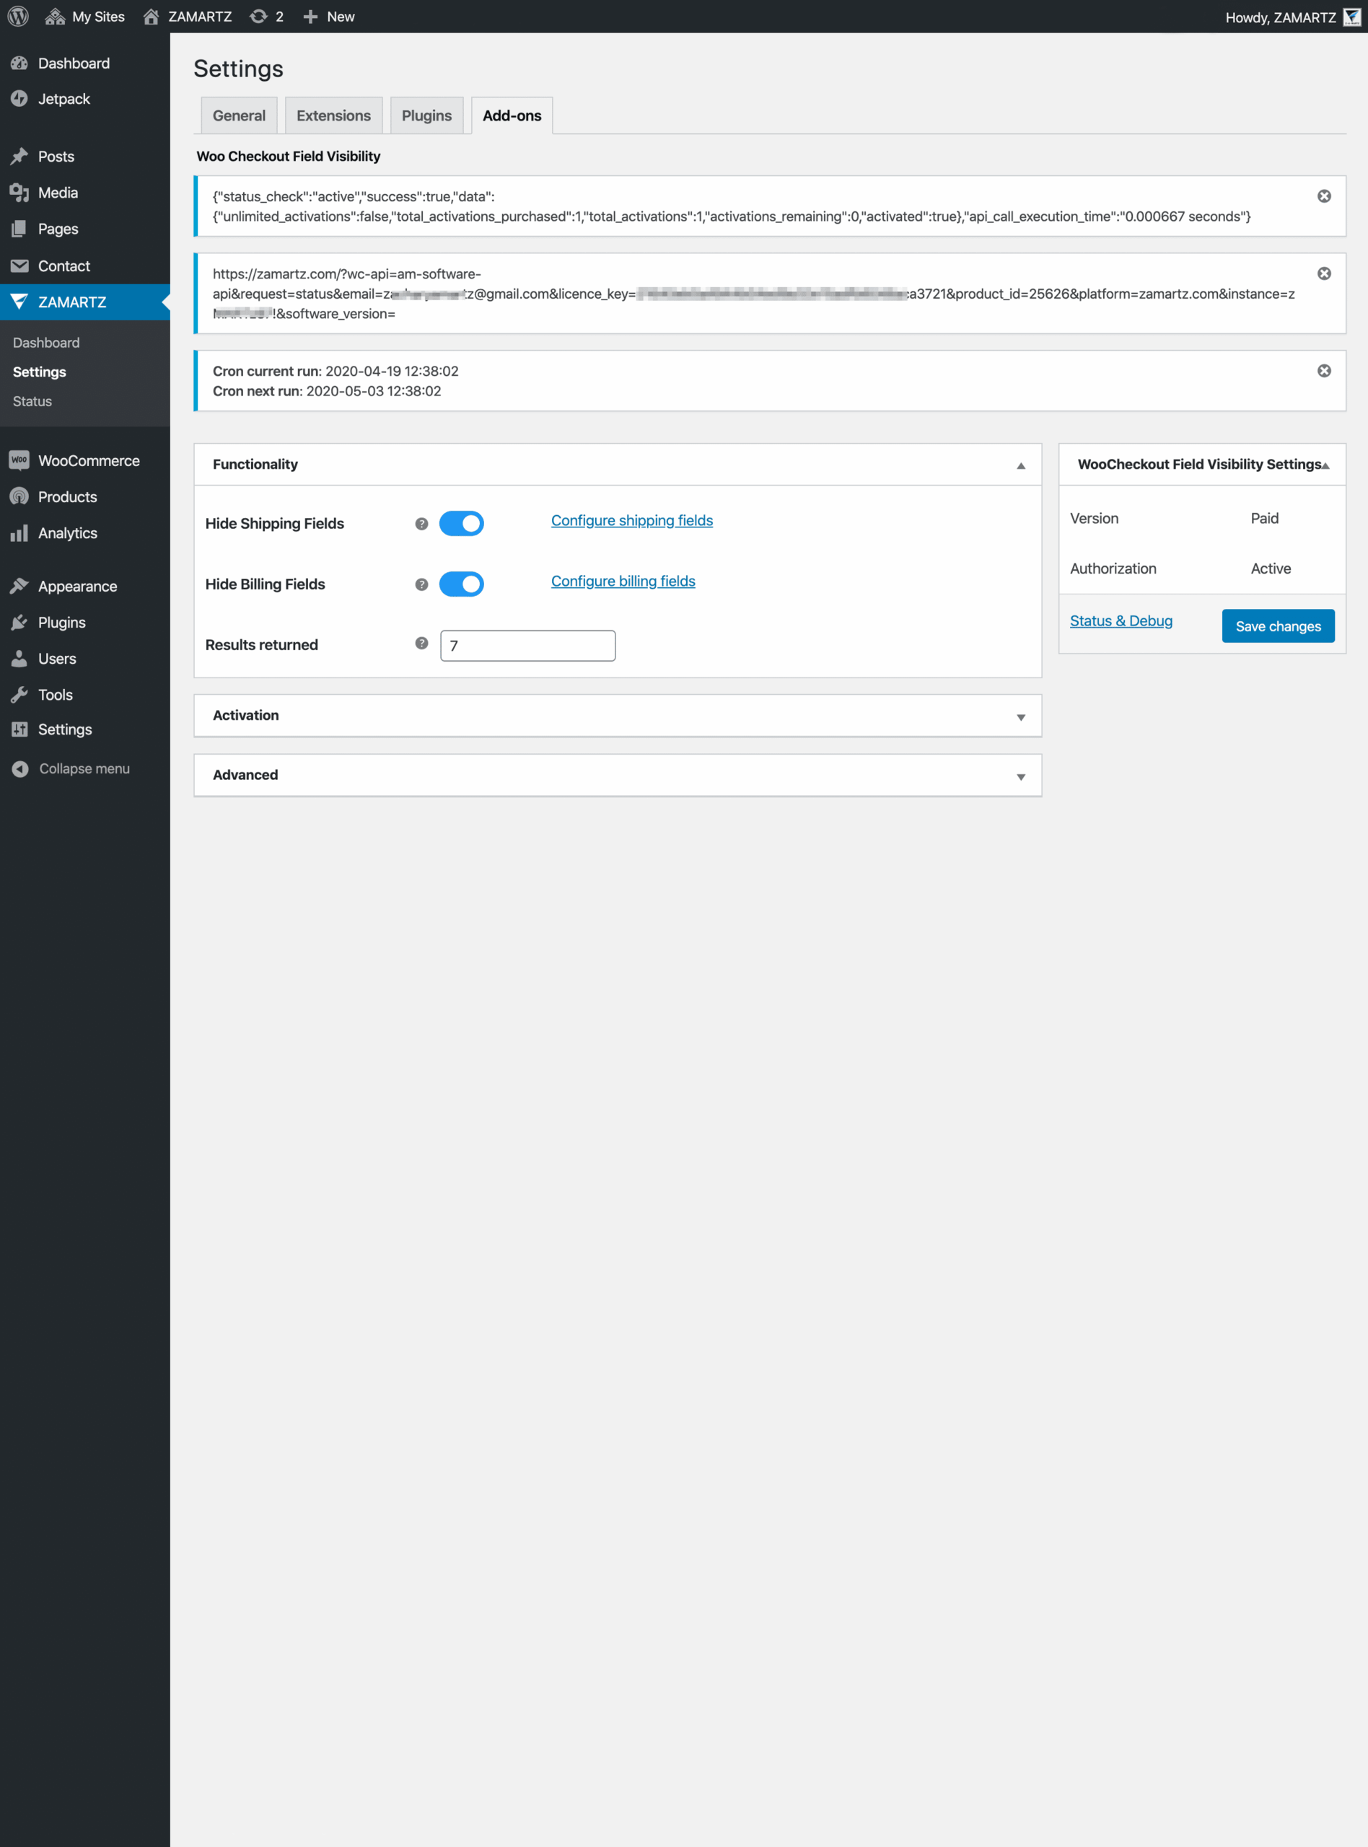Edit the Results returned value field

(x=527, y=645)
